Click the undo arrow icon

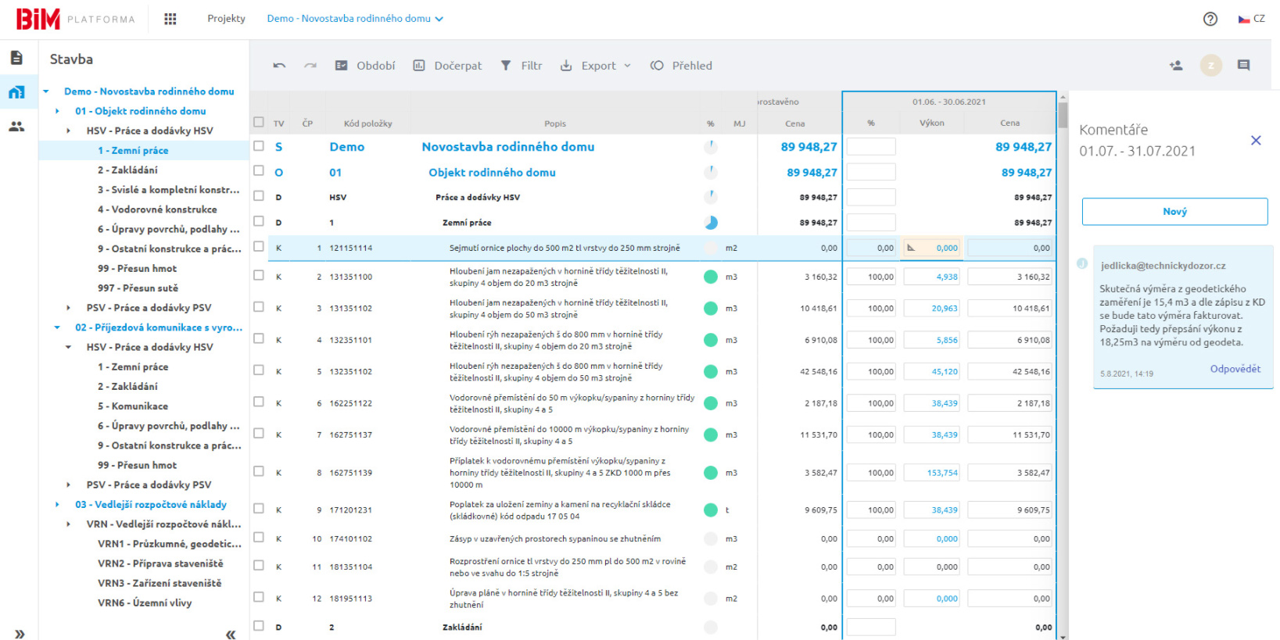tap(279, 66)
